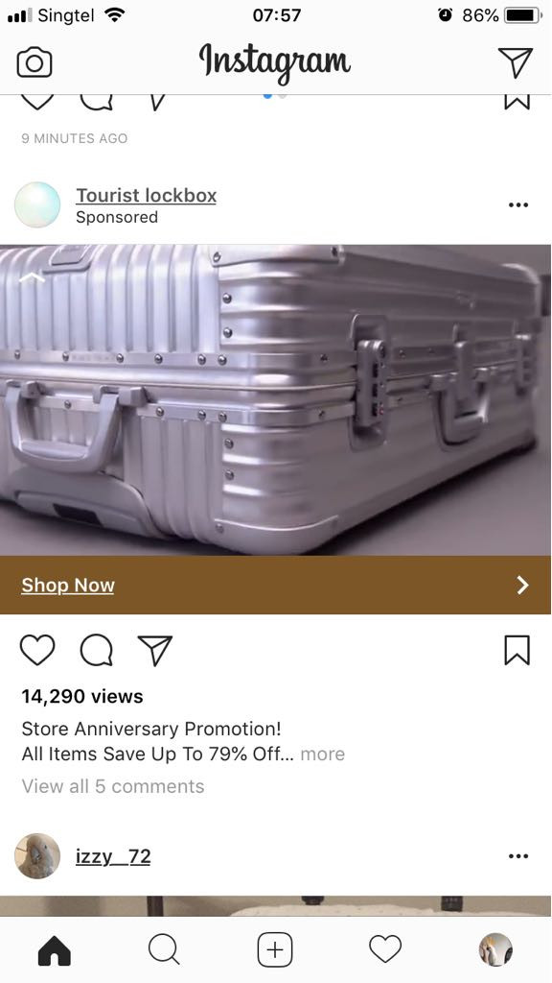
Task: Expand caption by tapping more
Action: [x=322, y=754]
